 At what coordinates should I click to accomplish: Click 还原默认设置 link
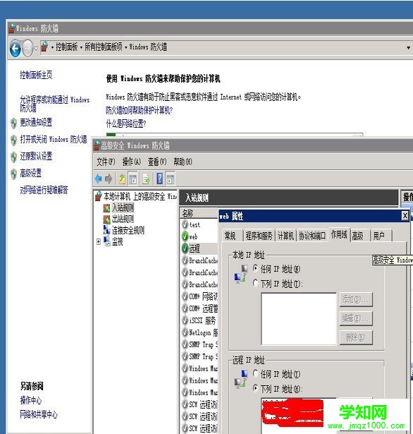pos(36,156)
